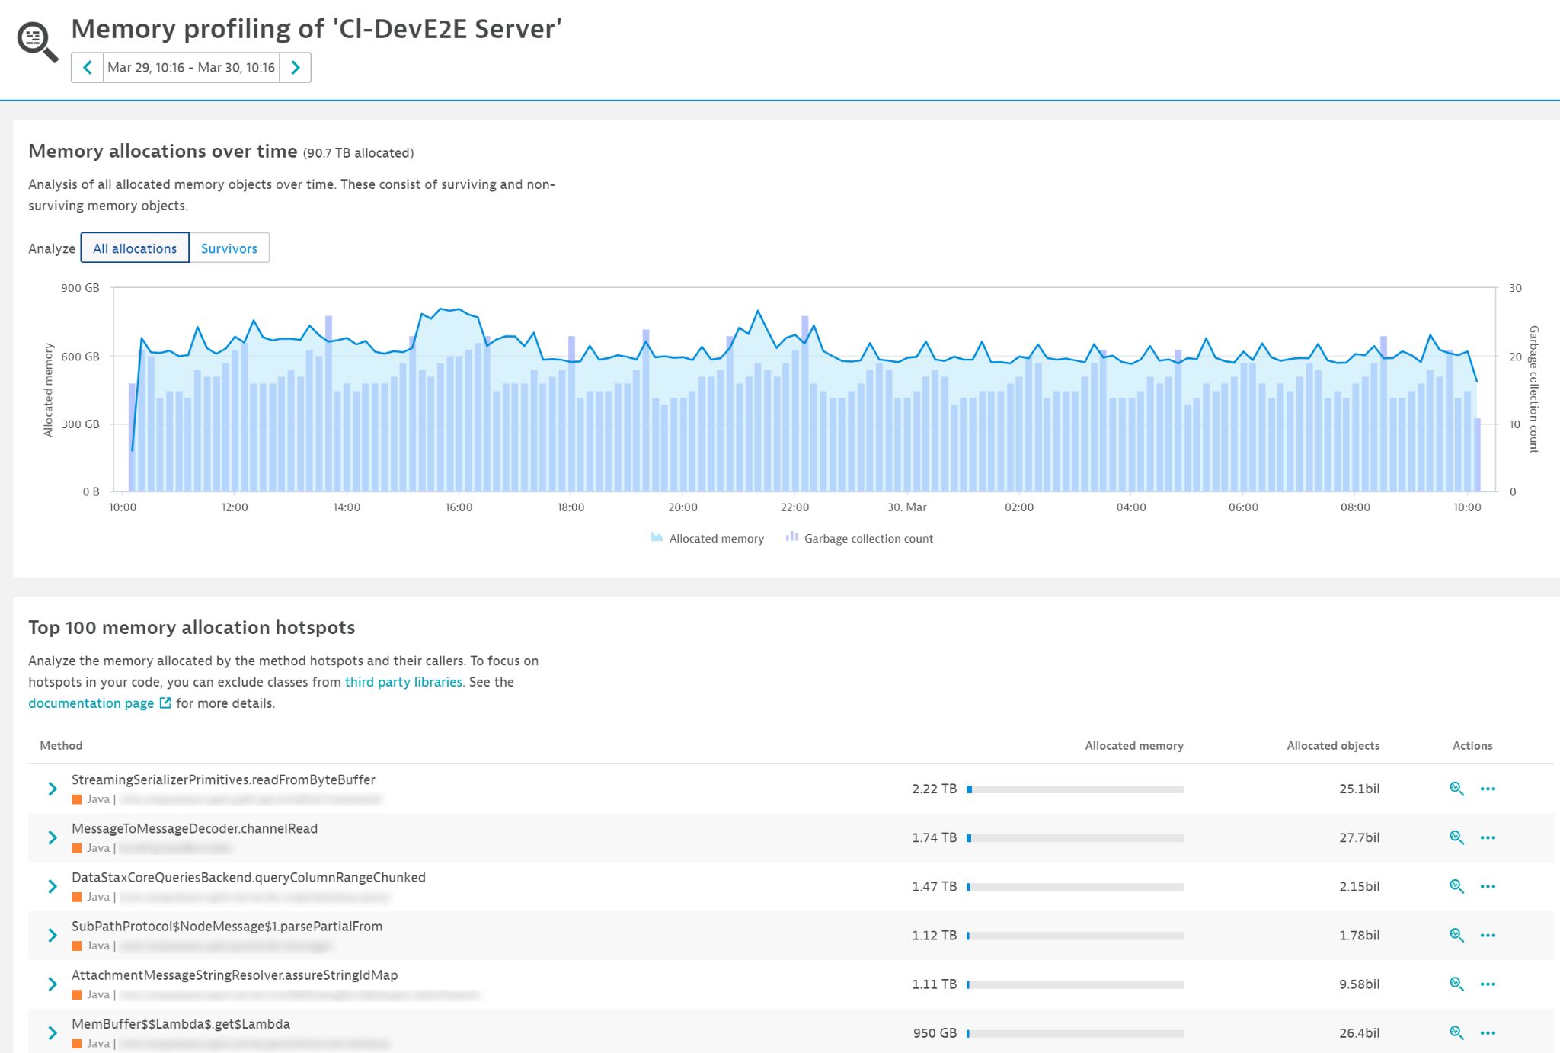Click the 950 GB allocated memory value
The width and height of the screenshot is (1560, 1053).
point(935,1032)
